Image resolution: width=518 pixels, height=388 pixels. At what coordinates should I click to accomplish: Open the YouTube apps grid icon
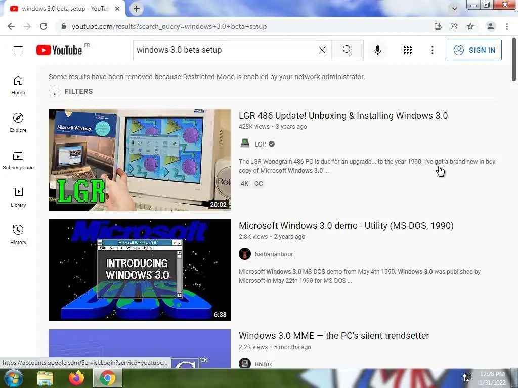click(x=408, y=50)
